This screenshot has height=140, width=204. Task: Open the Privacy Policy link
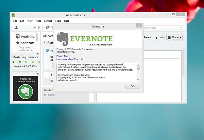pos(63,56)
